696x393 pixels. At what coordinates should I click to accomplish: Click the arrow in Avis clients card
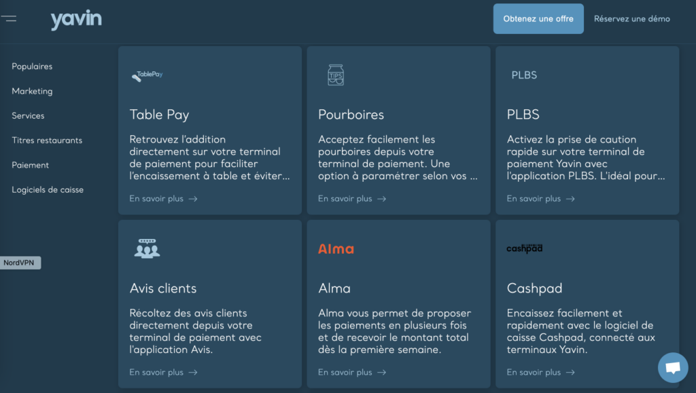click(x=193, y=373)
